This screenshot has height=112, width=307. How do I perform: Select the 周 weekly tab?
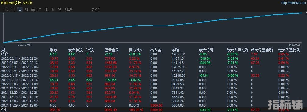[x=20, y=10]
